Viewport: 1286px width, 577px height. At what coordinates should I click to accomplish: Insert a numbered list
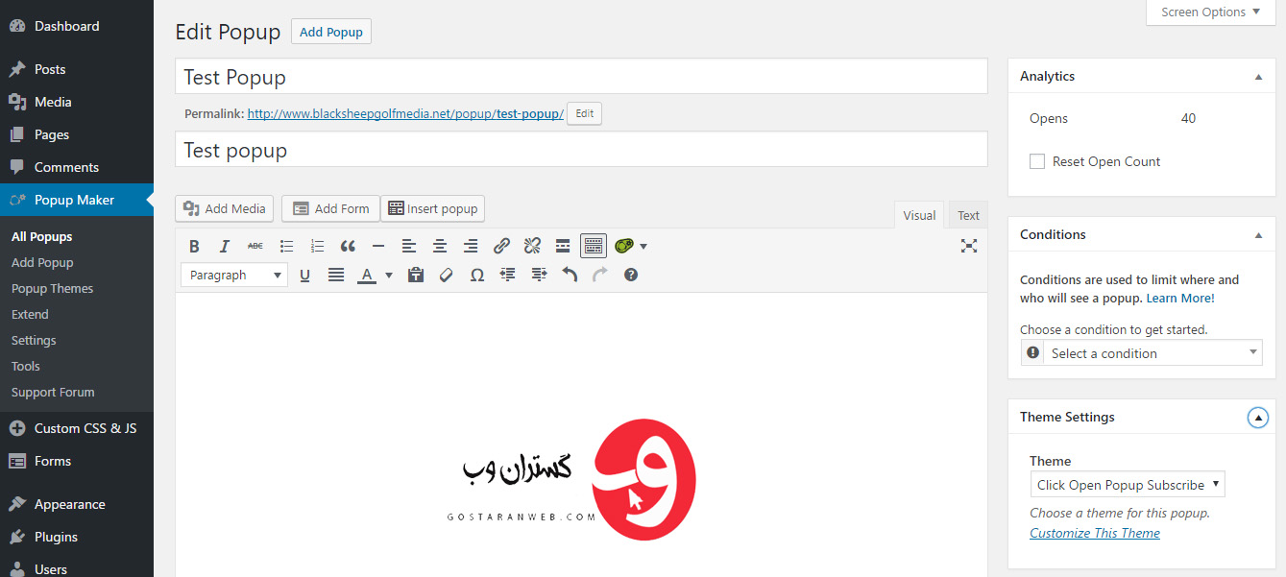point(317,246)
